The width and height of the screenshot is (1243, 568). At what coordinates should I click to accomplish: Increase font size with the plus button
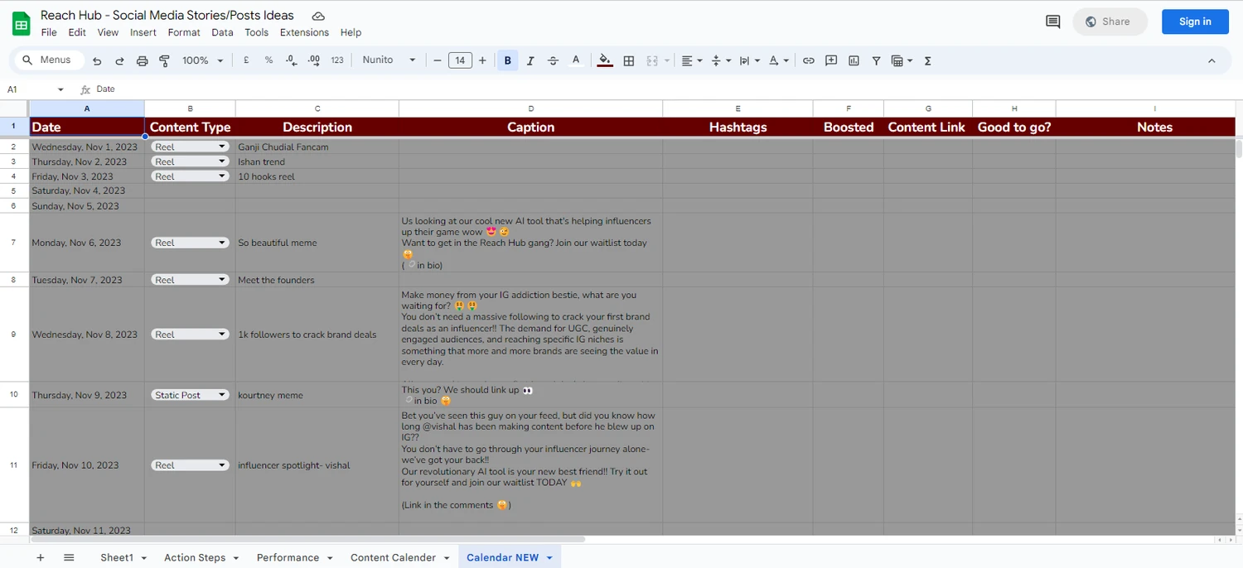(482, 60)
